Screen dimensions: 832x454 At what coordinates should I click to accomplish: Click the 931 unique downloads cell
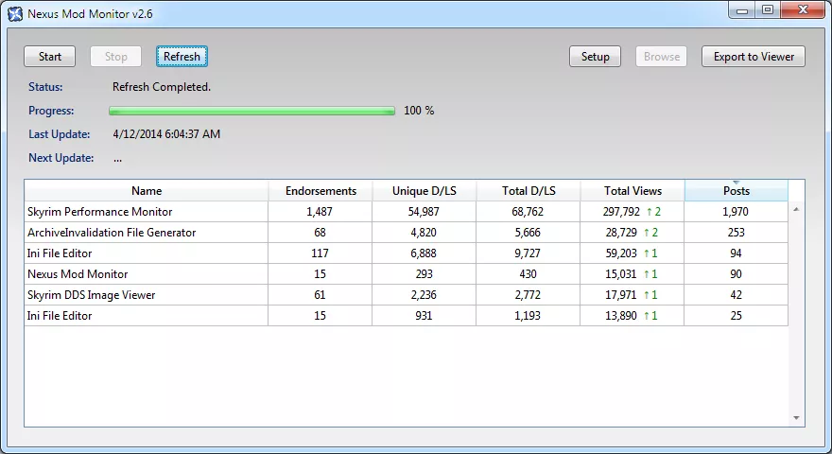(424, 315)
